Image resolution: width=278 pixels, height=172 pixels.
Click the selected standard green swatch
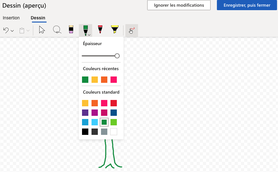[104, 122]
